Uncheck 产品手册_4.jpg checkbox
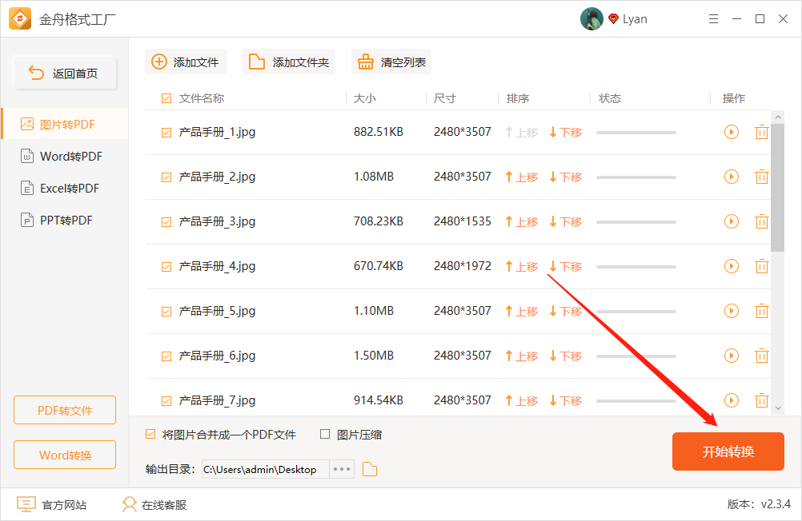 pos(166,267)
